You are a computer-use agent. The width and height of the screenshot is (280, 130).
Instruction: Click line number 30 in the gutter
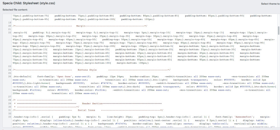(x=10, y=107)
